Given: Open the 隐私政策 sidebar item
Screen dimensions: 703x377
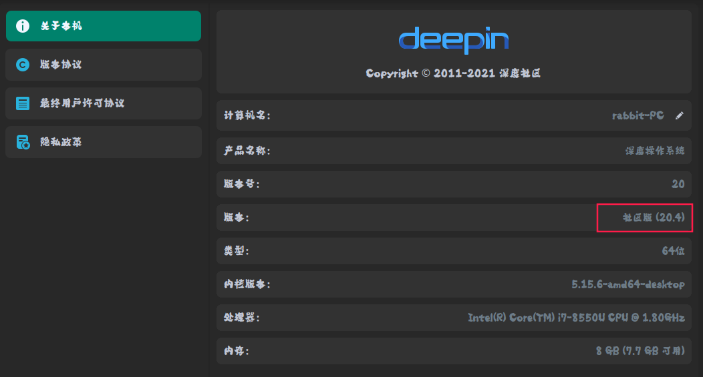Looking at the screenshot, I should point(104,142).
